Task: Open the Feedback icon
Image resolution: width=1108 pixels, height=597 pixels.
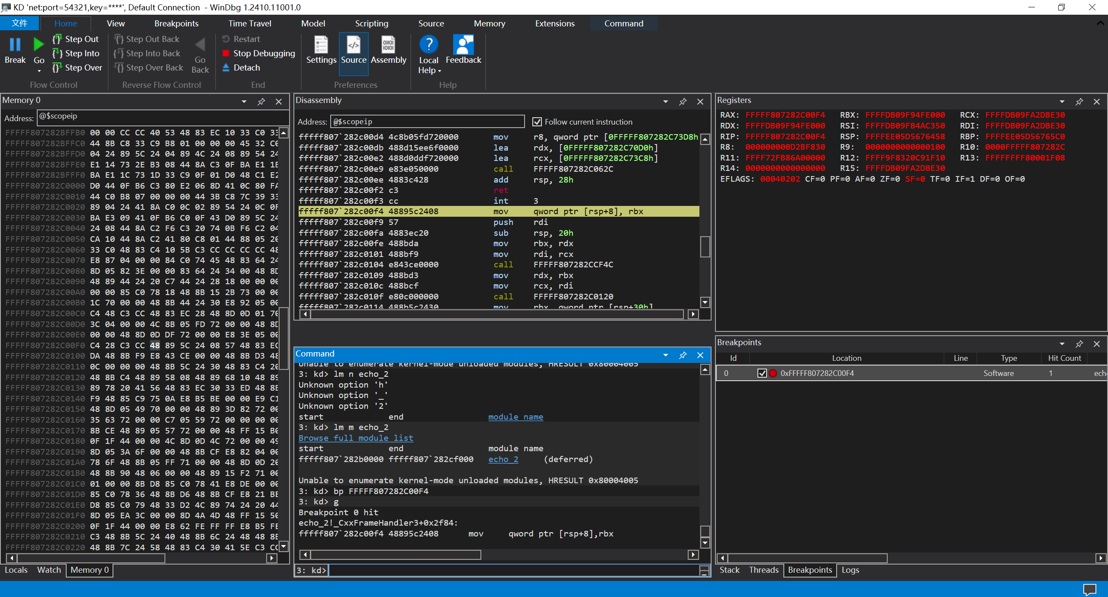Action: click(463, 45)
